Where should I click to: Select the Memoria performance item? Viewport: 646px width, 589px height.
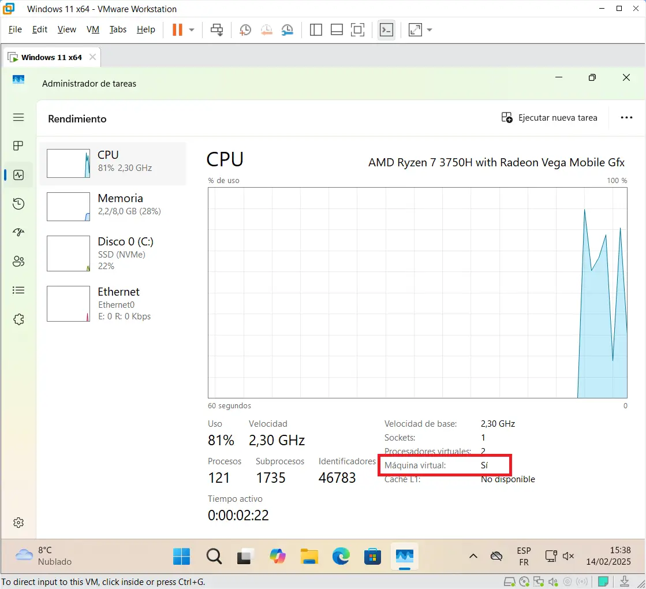coord(113,207)
